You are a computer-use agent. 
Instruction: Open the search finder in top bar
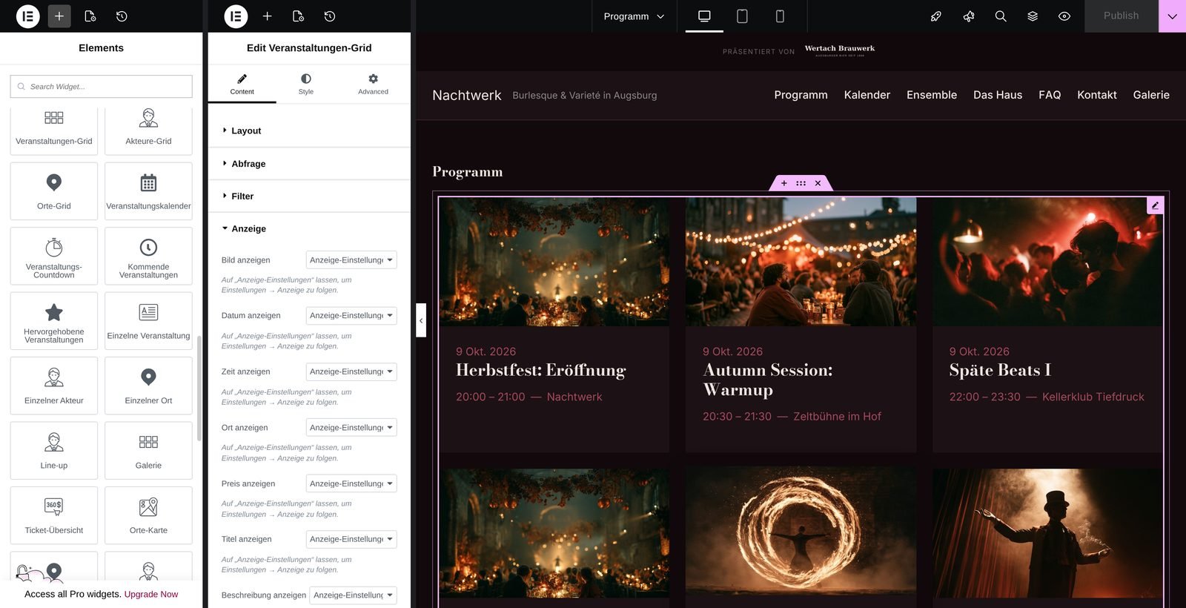click(x=1001, y=16)
